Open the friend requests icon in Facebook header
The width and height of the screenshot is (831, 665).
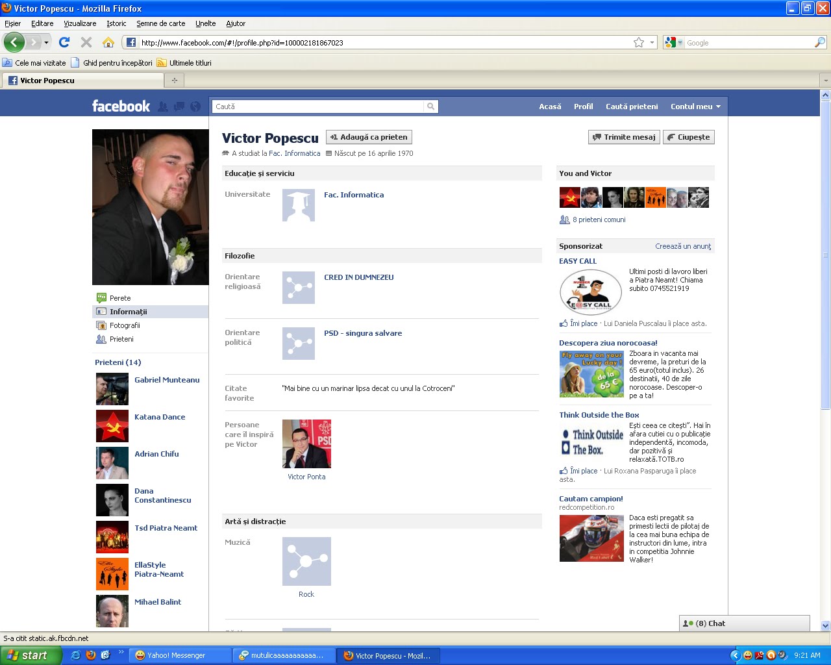[x=163, y=107]
